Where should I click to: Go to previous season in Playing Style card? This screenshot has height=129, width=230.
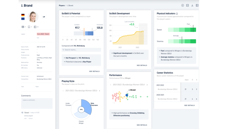coord(63,91)
